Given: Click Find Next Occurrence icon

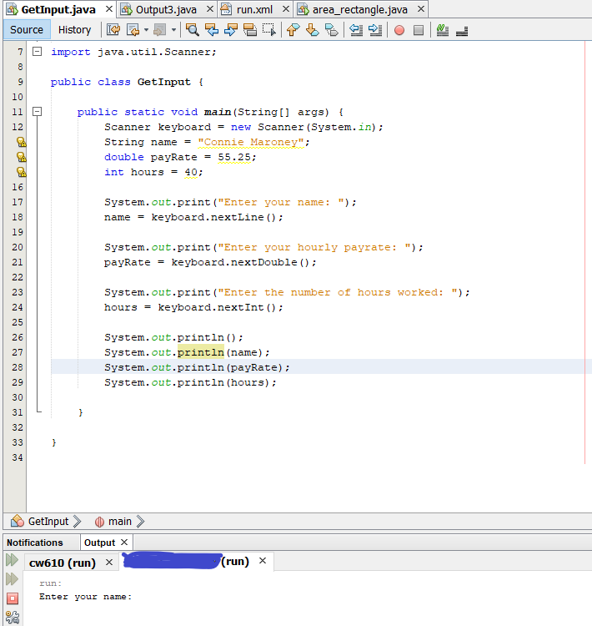Looking at the screenshot, I should 231,30.
